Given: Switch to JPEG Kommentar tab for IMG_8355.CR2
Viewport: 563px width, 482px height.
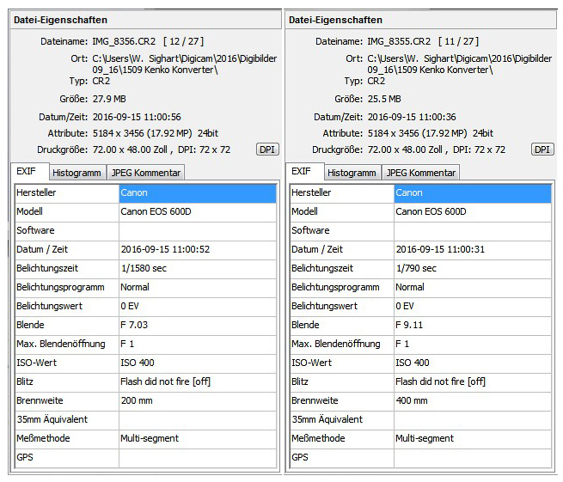Looking at the screenshot, I should (x=420, y=173).
